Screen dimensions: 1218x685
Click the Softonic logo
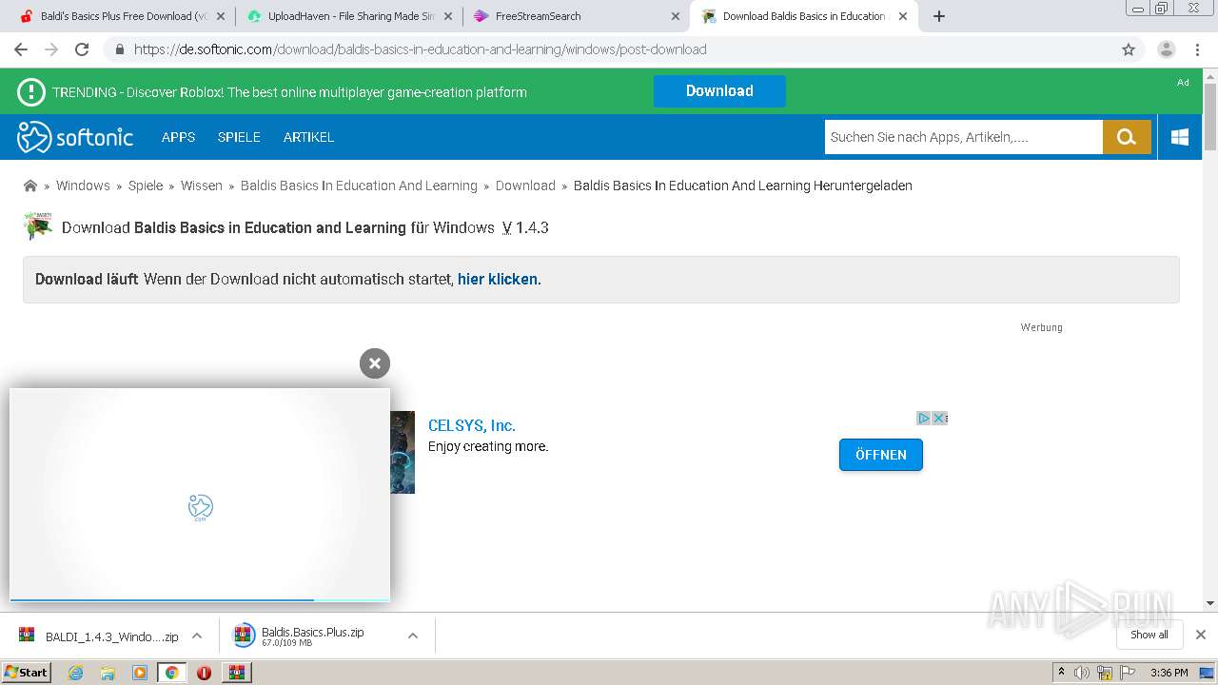click(75, 137)
